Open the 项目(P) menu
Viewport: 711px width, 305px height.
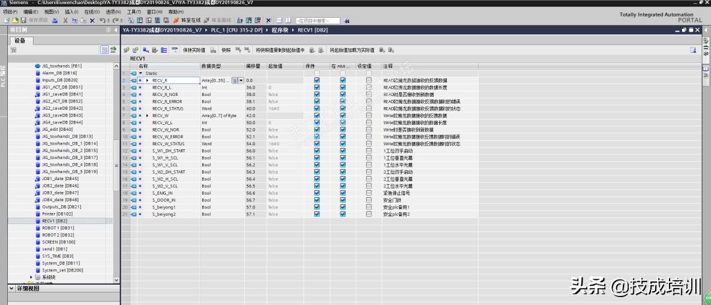click(x=10, y=11)
